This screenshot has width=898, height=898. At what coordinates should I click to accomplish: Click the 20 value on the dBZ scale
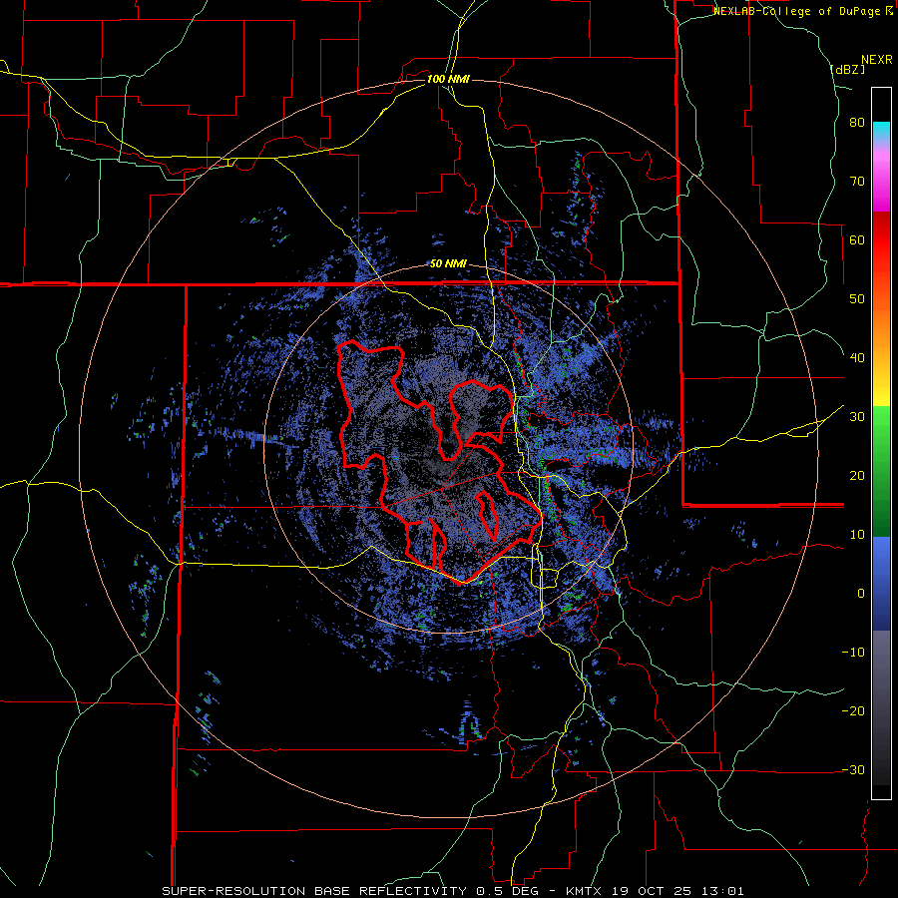(857, 476)
